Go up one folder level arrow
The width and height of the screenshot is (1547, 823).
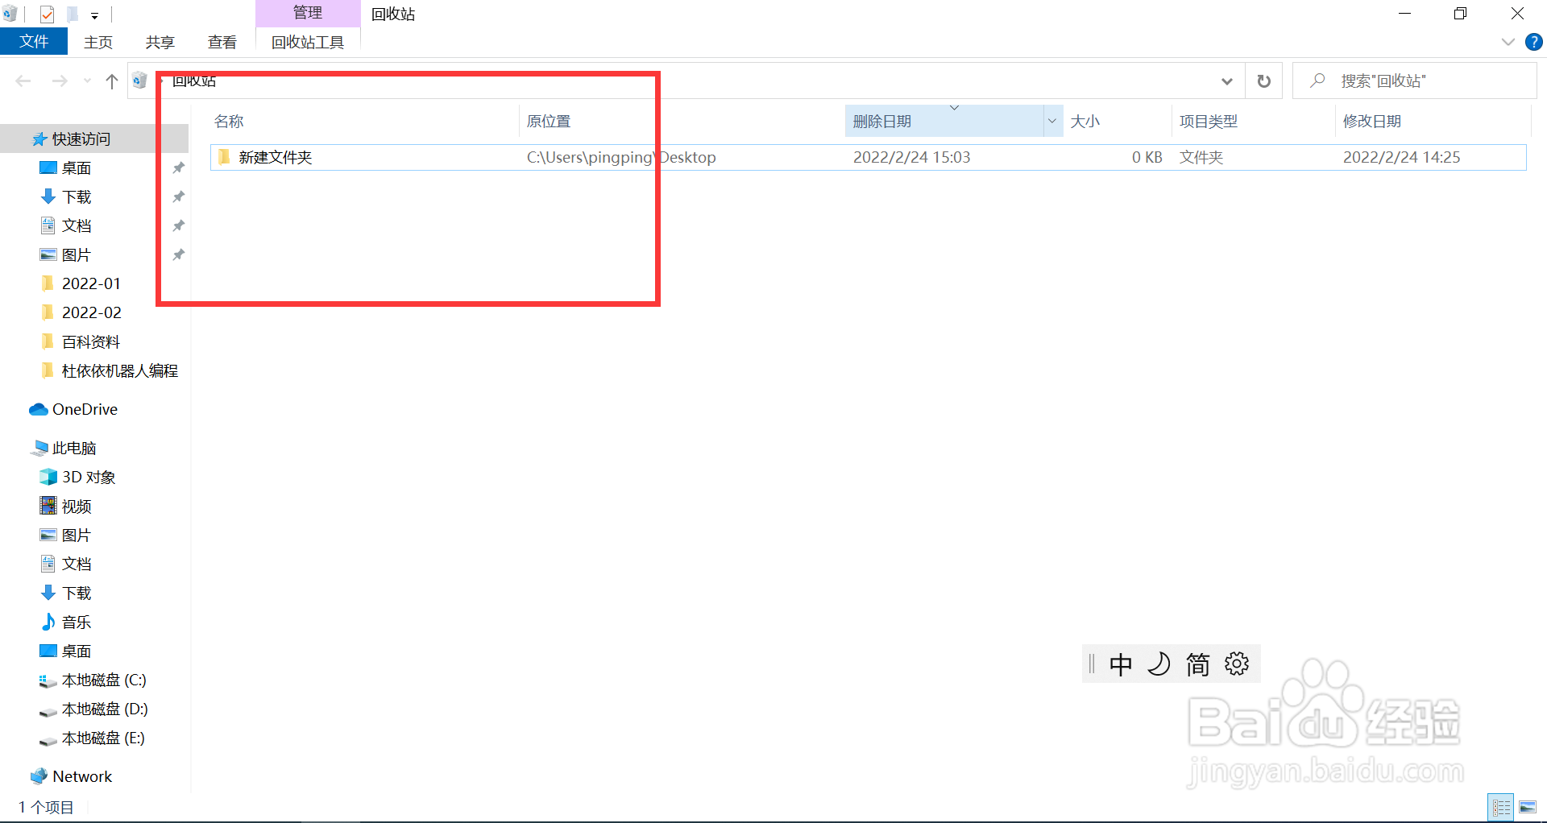click(x=112, y=81)
